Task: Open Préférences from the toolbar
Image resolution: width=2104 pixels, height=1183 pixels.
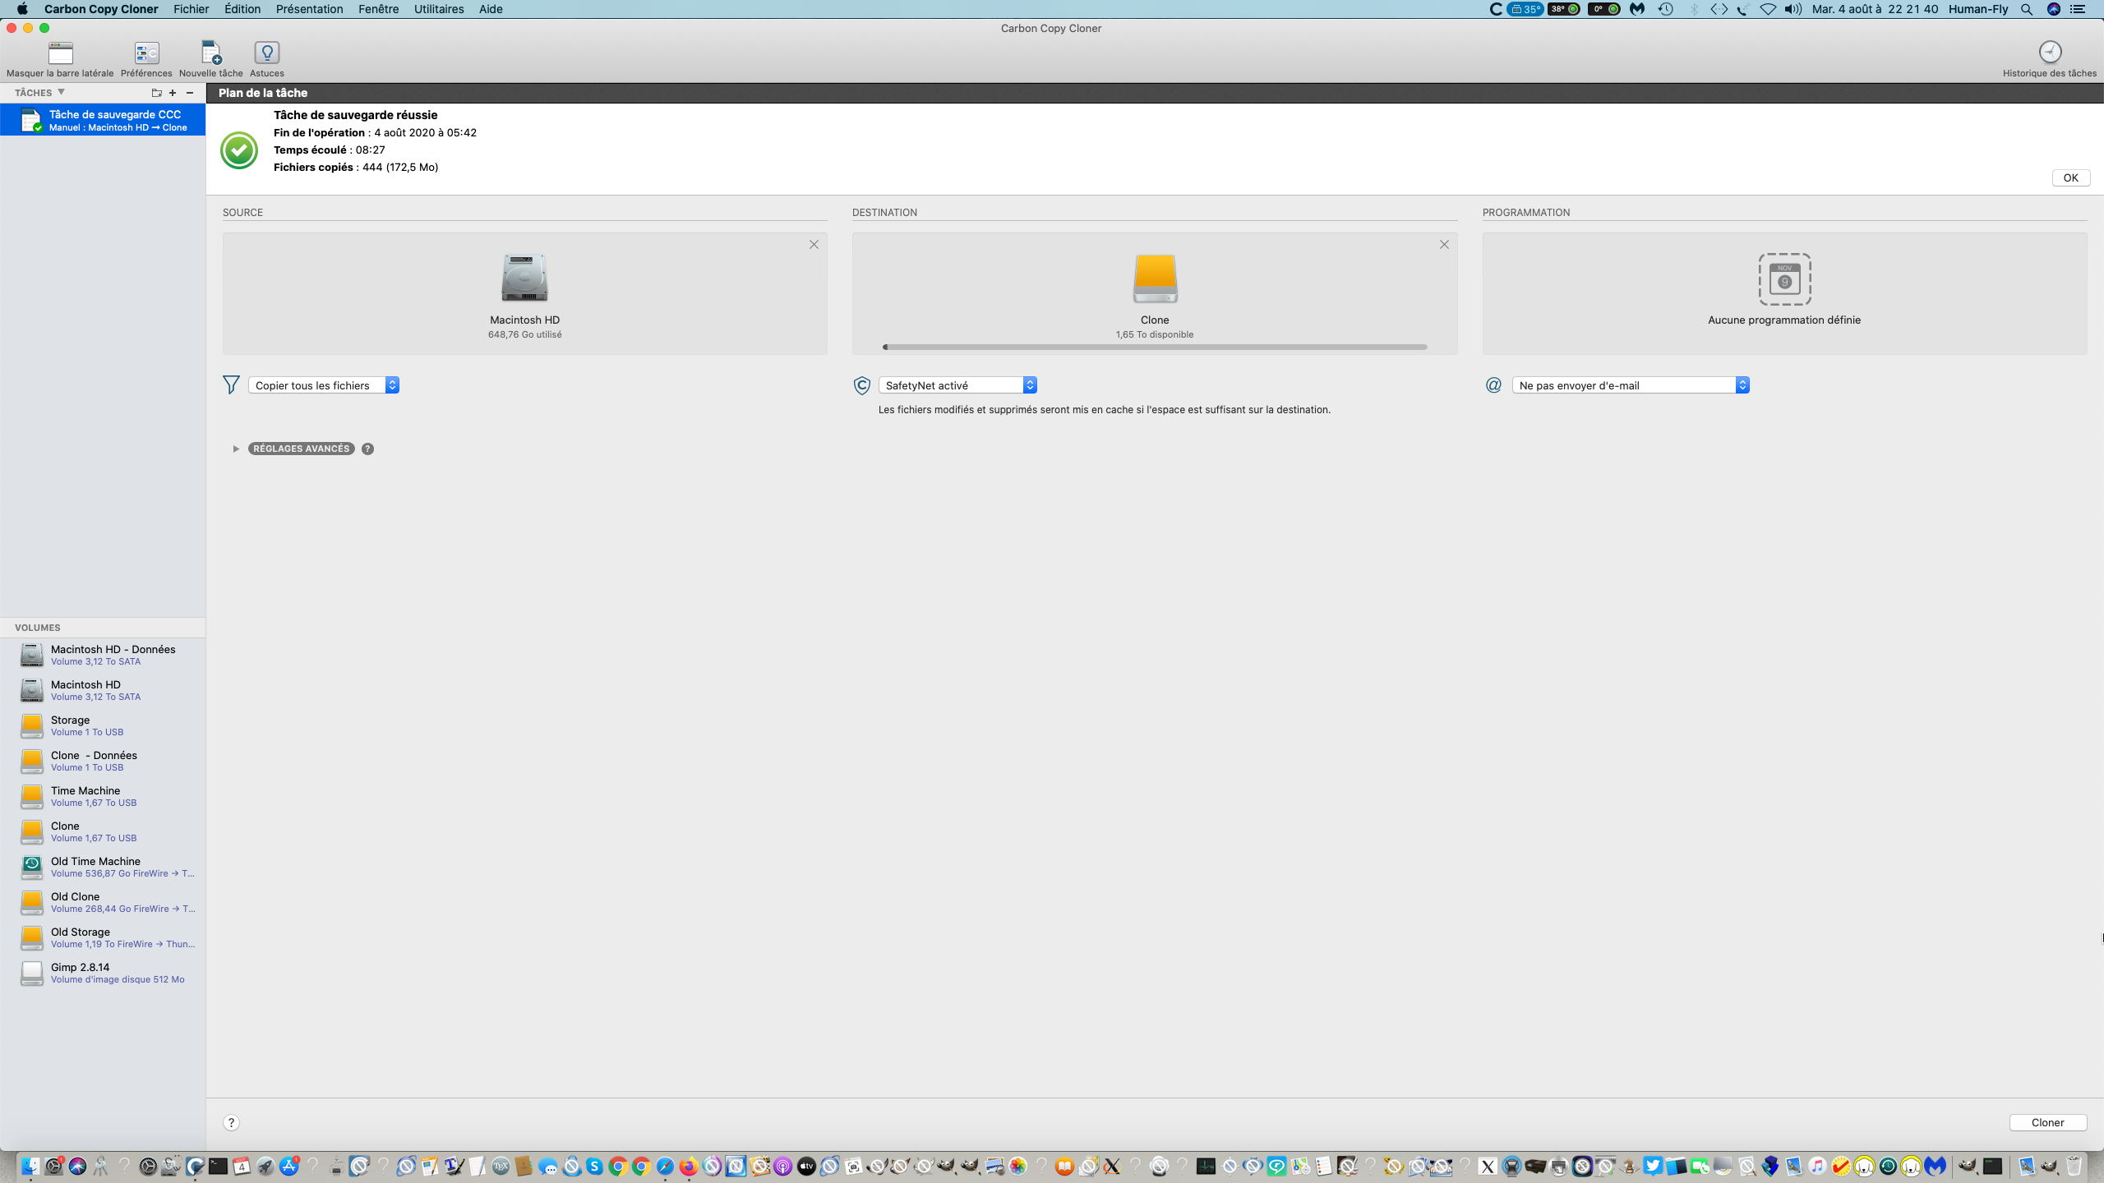Action: click(146, 53)
